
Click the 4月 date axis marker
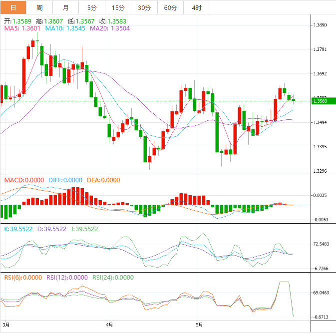click(109, 325)
